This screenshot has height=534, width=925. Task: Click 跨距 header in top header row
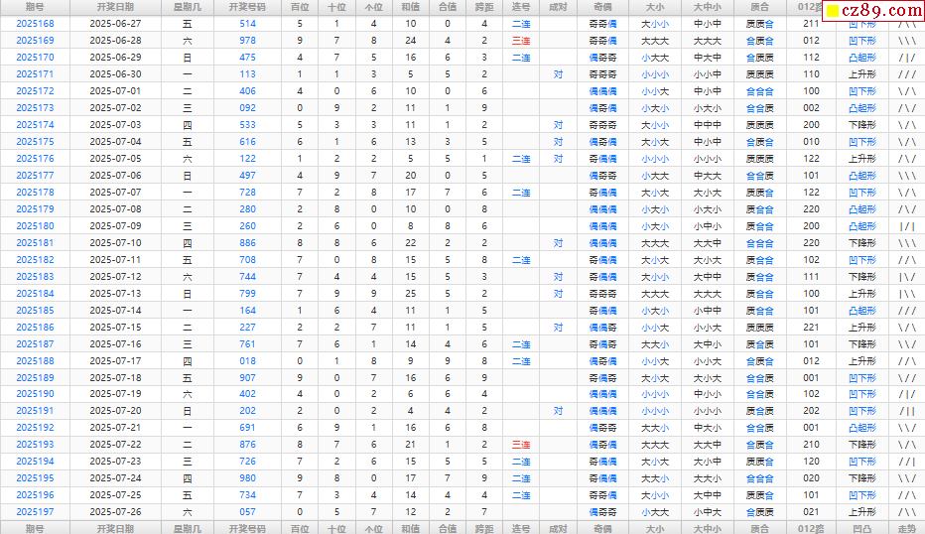click(x=484, y=7)
